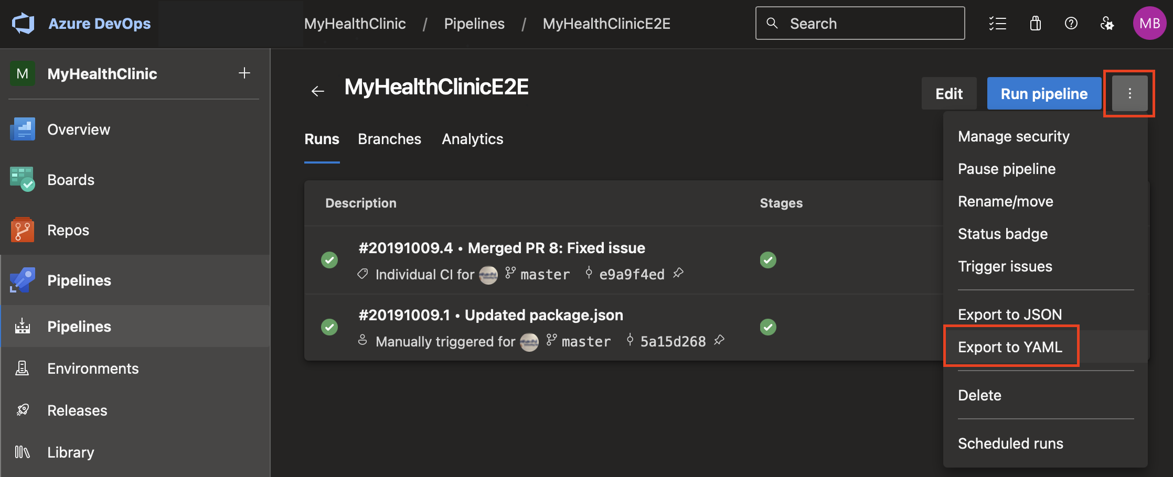Screen dimensions: 1173x477
Task: Click the search magnifier icon
Action: point(772,23)
